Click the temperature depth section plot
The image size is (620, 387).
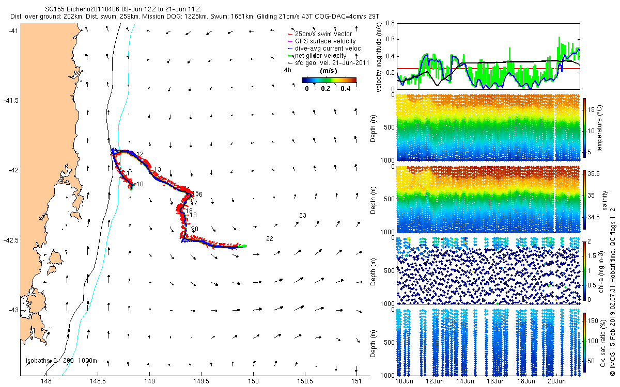tap(488, 127)
